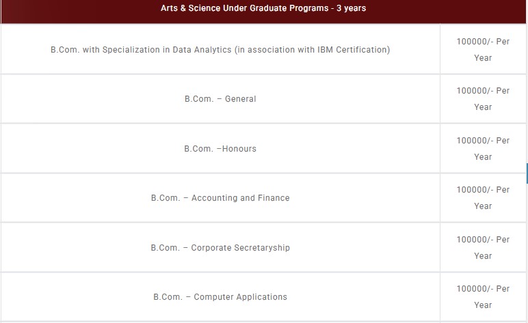Screen dimensions: 528x323
Task: Click the fee cell for Data Analytics program
Action: pyautogui.click(x=483, y=49)
